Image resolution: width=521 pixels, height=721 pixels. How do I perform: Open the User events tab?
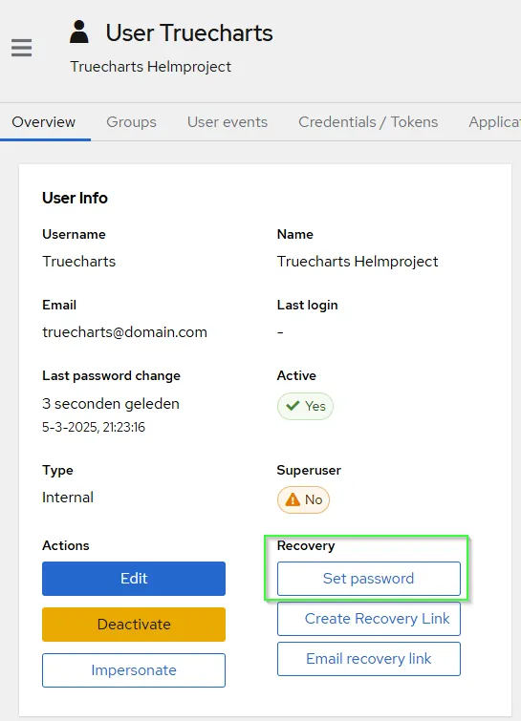pos(228,122)
